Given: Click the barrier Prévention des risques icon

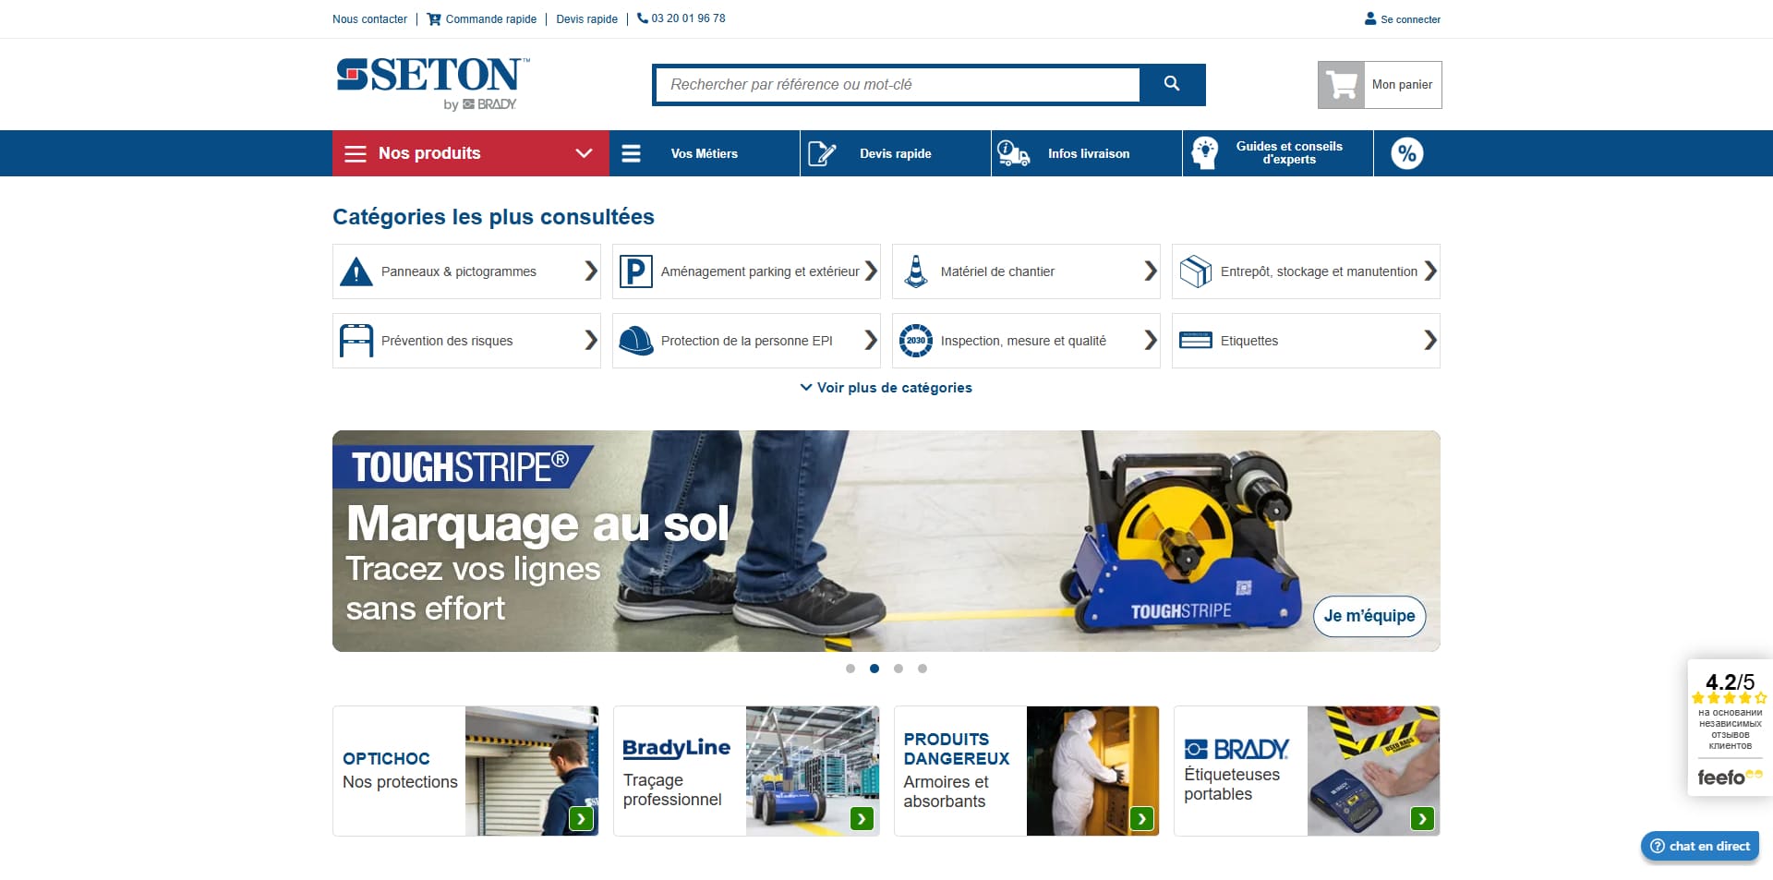Looking at the screenshot, I should [356, 341].
